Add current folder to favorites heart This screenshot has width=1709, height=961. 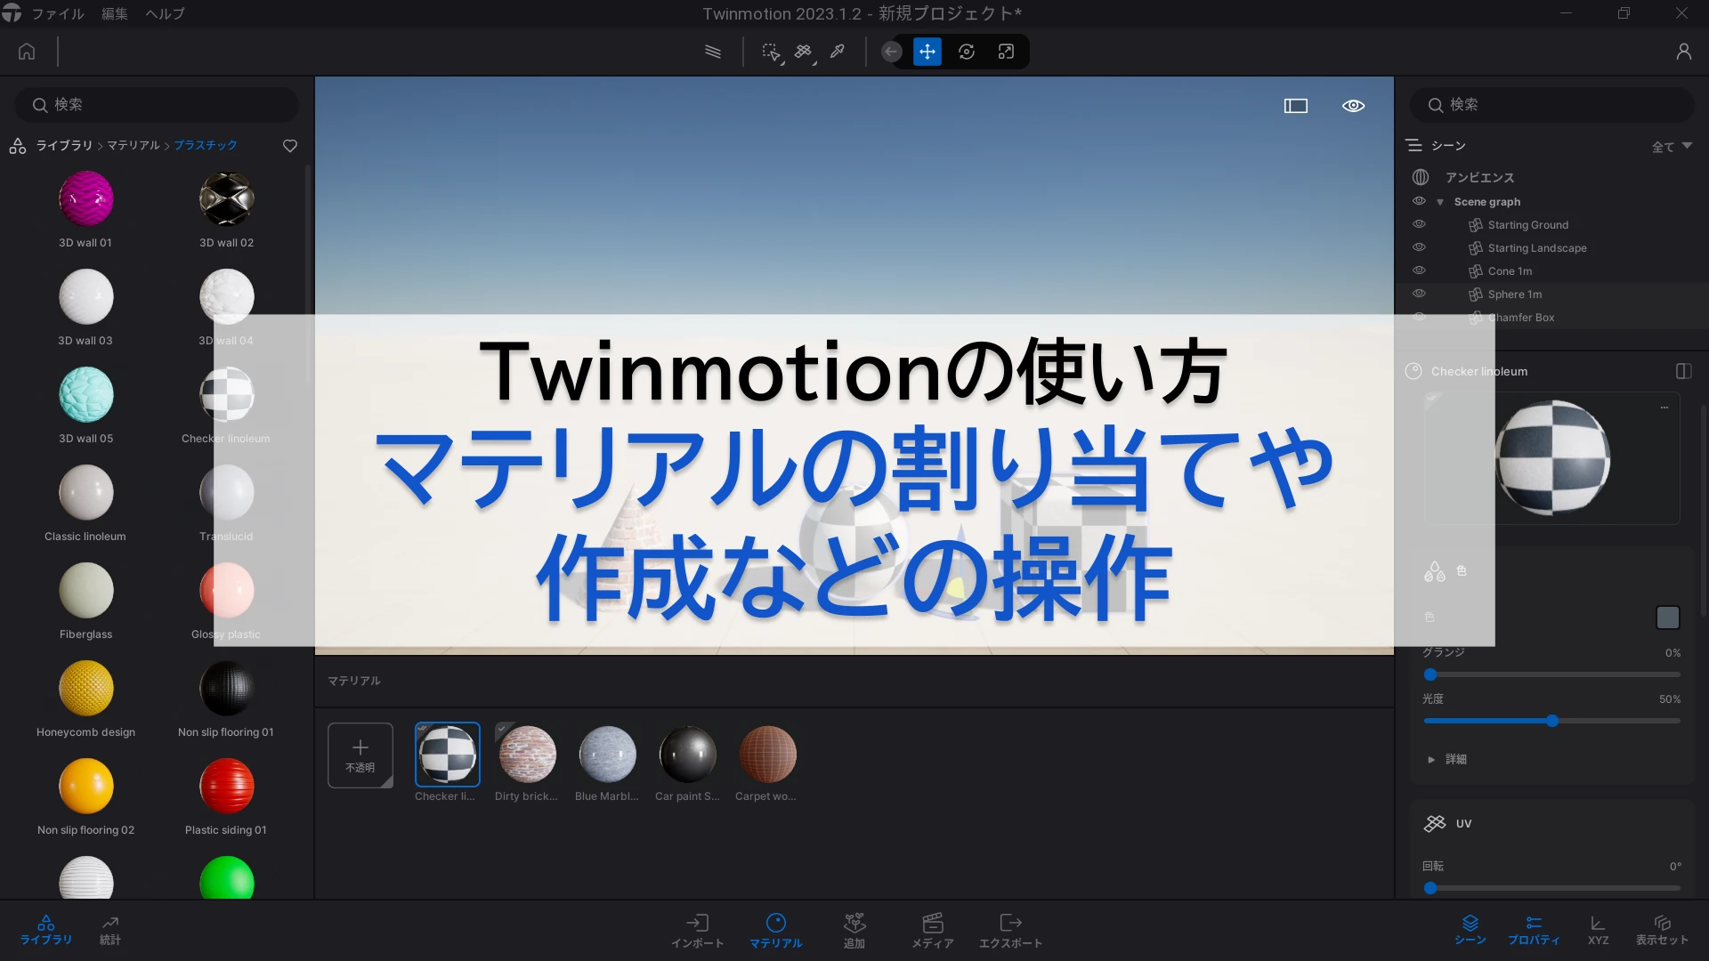point(290,146)
